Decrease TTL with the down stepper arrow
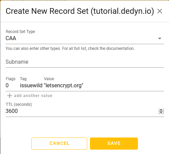The height and width of the screenshot is (154, 169). click(161, 113)
